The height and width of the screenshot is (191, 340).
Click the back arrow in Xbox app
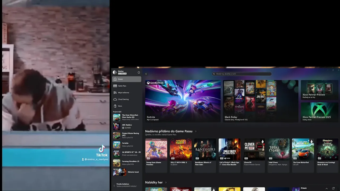tap(146, 74)
